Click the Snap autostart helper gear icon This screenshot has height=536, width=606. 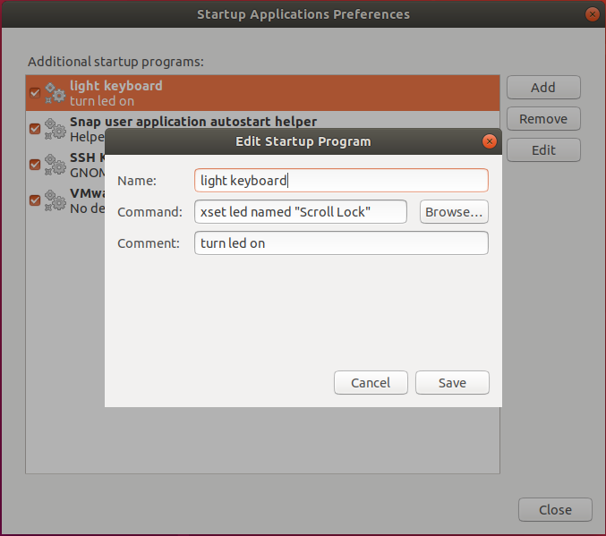point(55,129)
